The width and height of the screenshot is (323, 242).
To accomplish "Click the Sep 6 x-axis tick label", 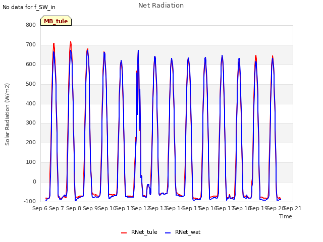I will 40,208.
